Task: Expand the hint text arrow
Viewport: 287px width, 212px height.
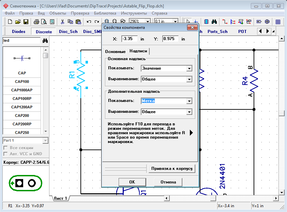Action: coord(191,132)
